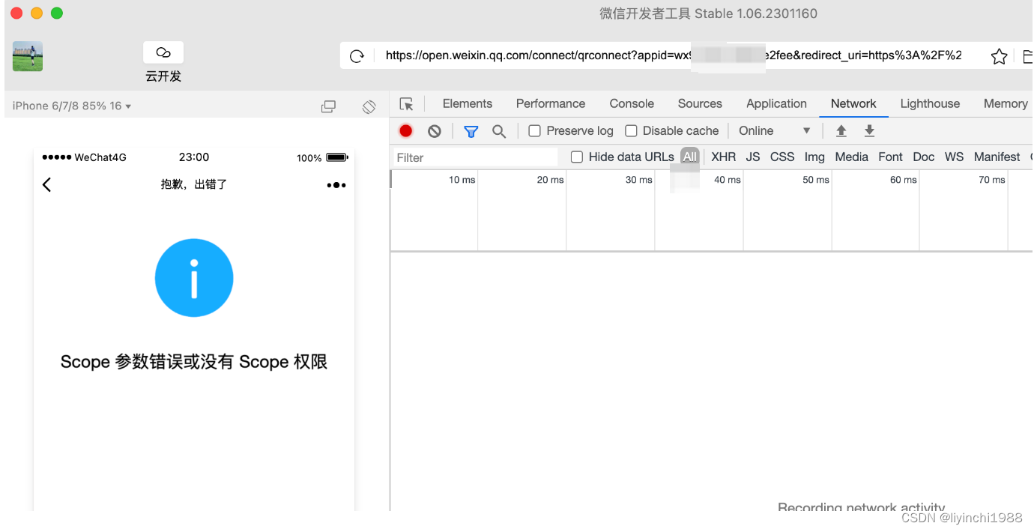Filter requests by Media
This screenshot has height=532, width=1034.
851,157
